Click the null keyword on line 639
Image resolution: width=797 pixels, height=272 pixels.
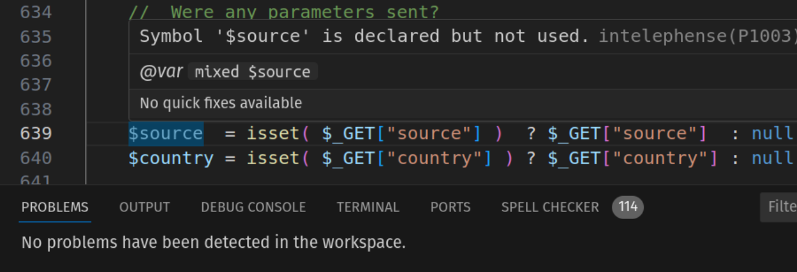point(772,134)
